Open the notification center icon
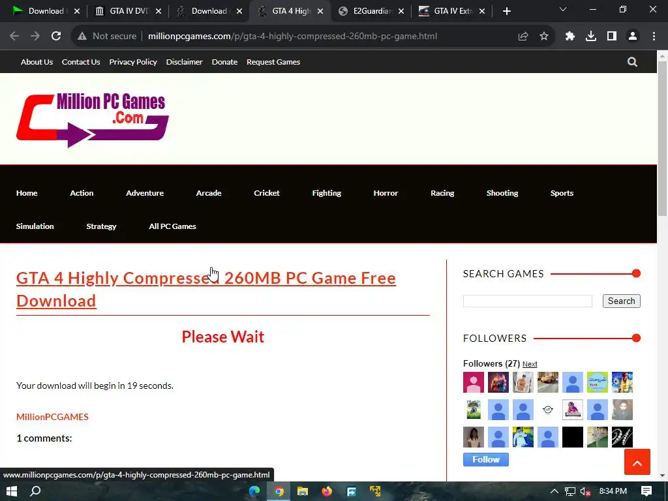Screen dimensions: 668x501 (x=646, y=491)
